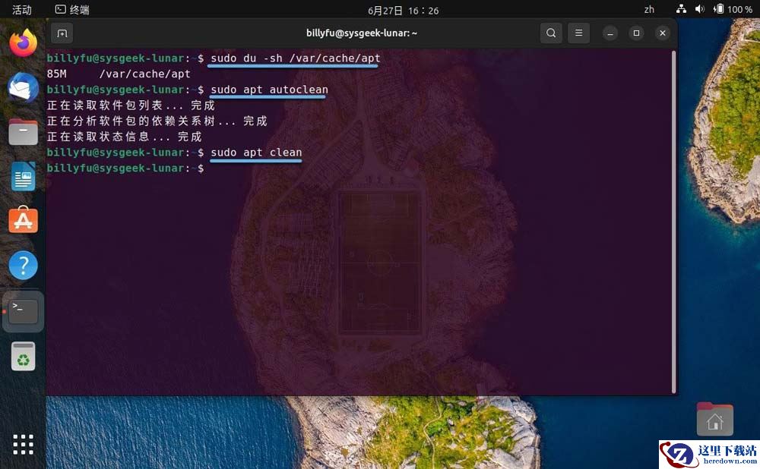Minimize the terminal window
The image size is (760, 469).
[610, 33]
